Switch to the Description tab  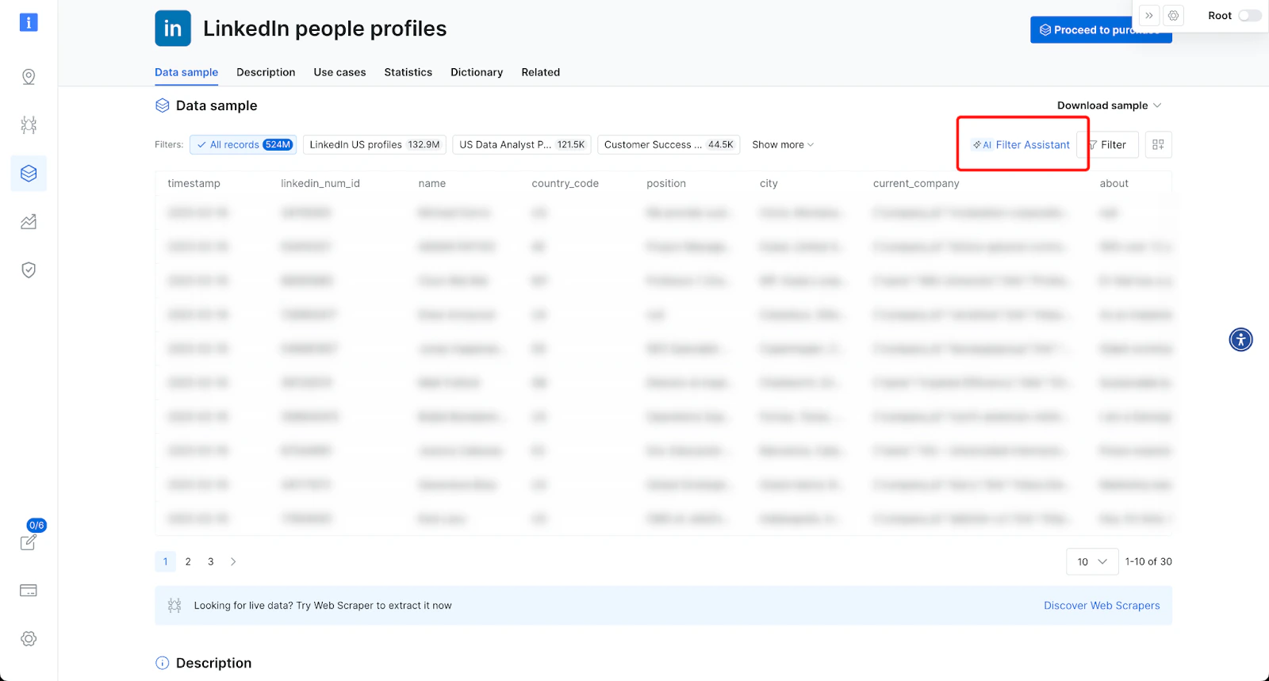[266, 72]
